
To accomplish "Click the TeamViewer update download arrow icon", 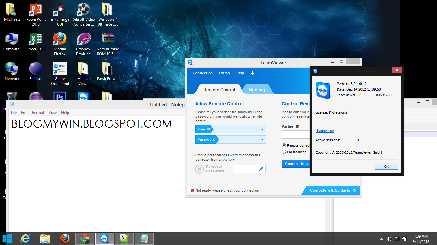I will 252,73.
